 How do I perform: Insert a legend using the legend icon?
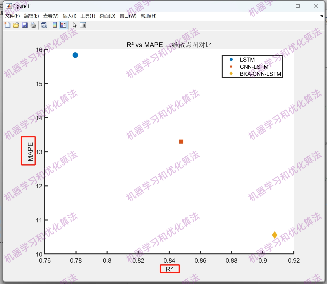point(63,25)
